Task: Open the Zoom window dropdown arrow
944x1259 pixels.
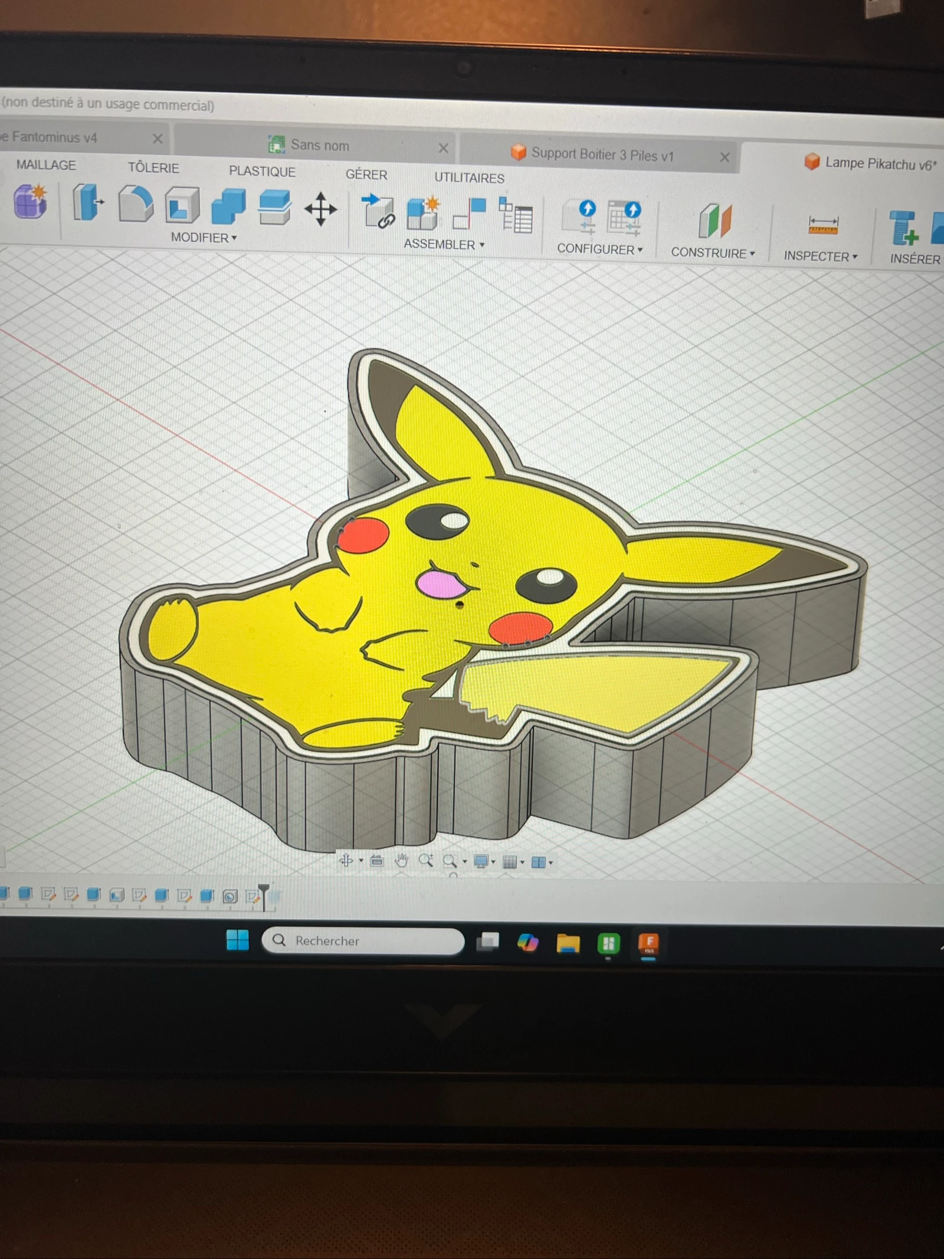Action: pyautogui.click(x=465, y=861)
